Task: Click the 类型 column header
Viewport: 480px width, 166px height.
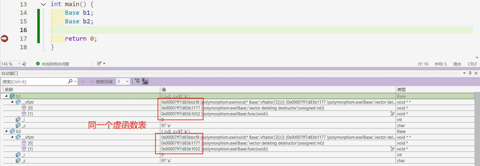Action: pyautogui.click(x=435, y=89)
